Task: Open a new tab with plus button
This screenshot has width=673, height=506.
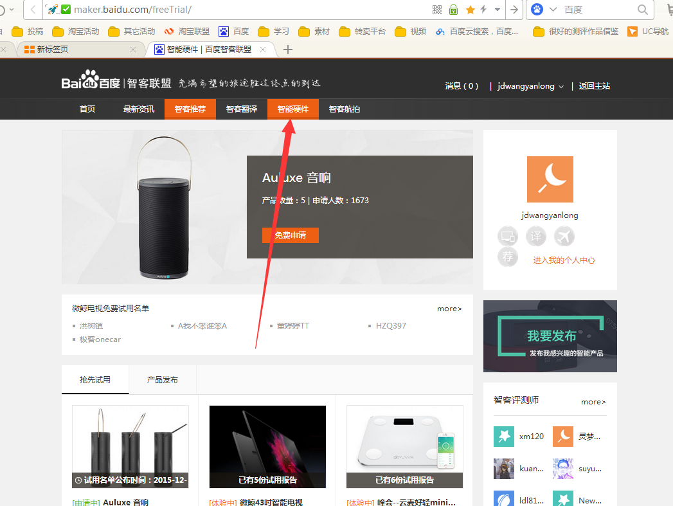Action: pos(288,50)
